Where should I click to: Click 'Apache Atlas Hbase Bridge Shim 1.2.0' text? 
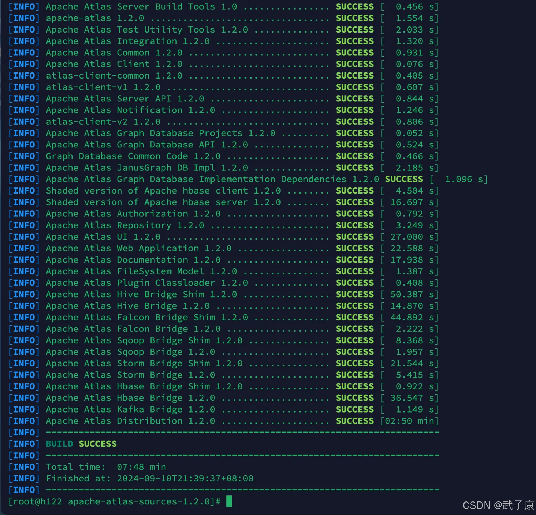[144, 386]
